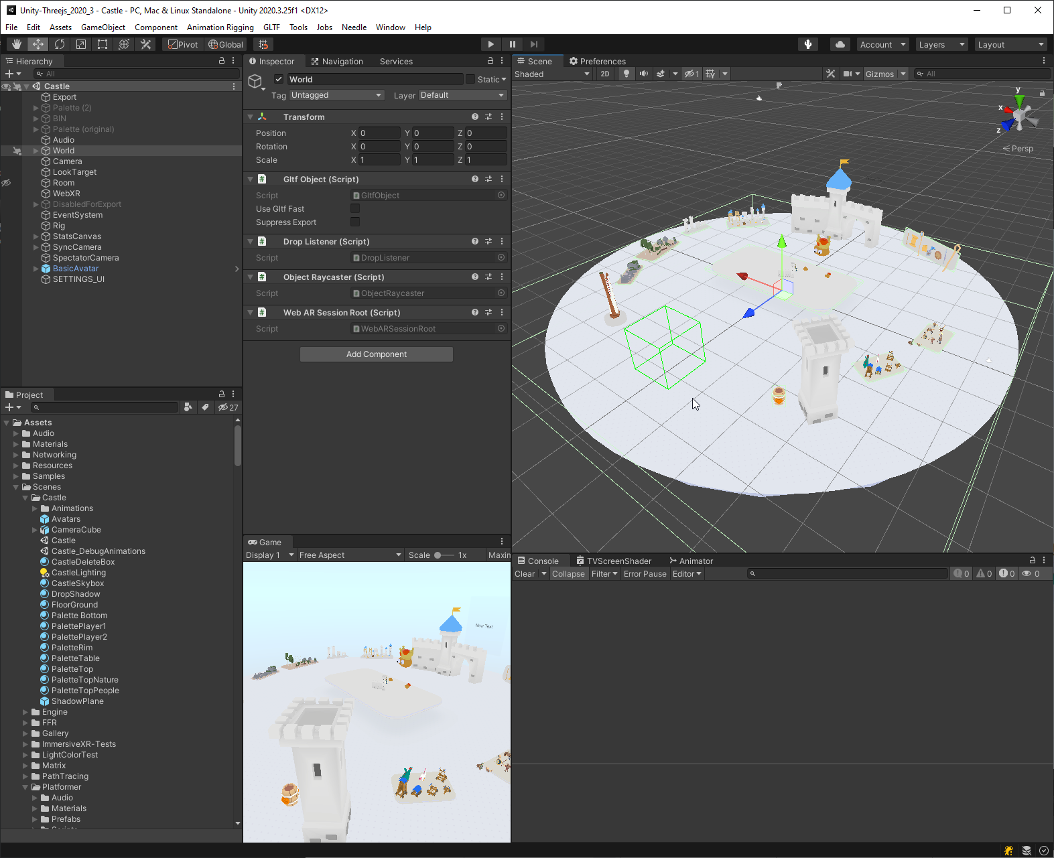Toggle scene lighting bulb icon
Image resolution: width=1054 pixels, height=858 pixels.
coord(627,74)
